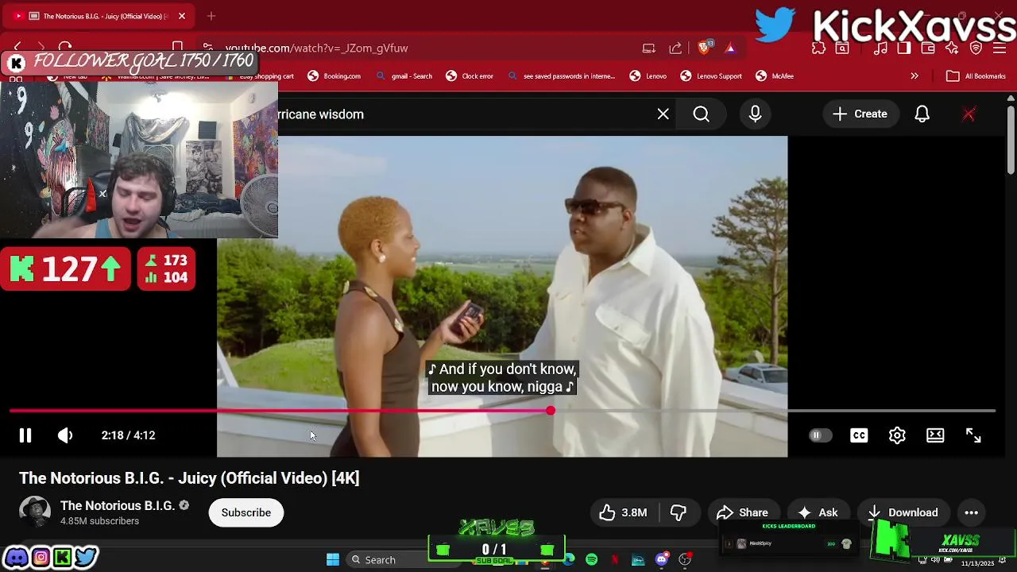This screenshot has height=572, width=1017.
Task: Open Spotify from the taskbar
Action: coord(591,560)
